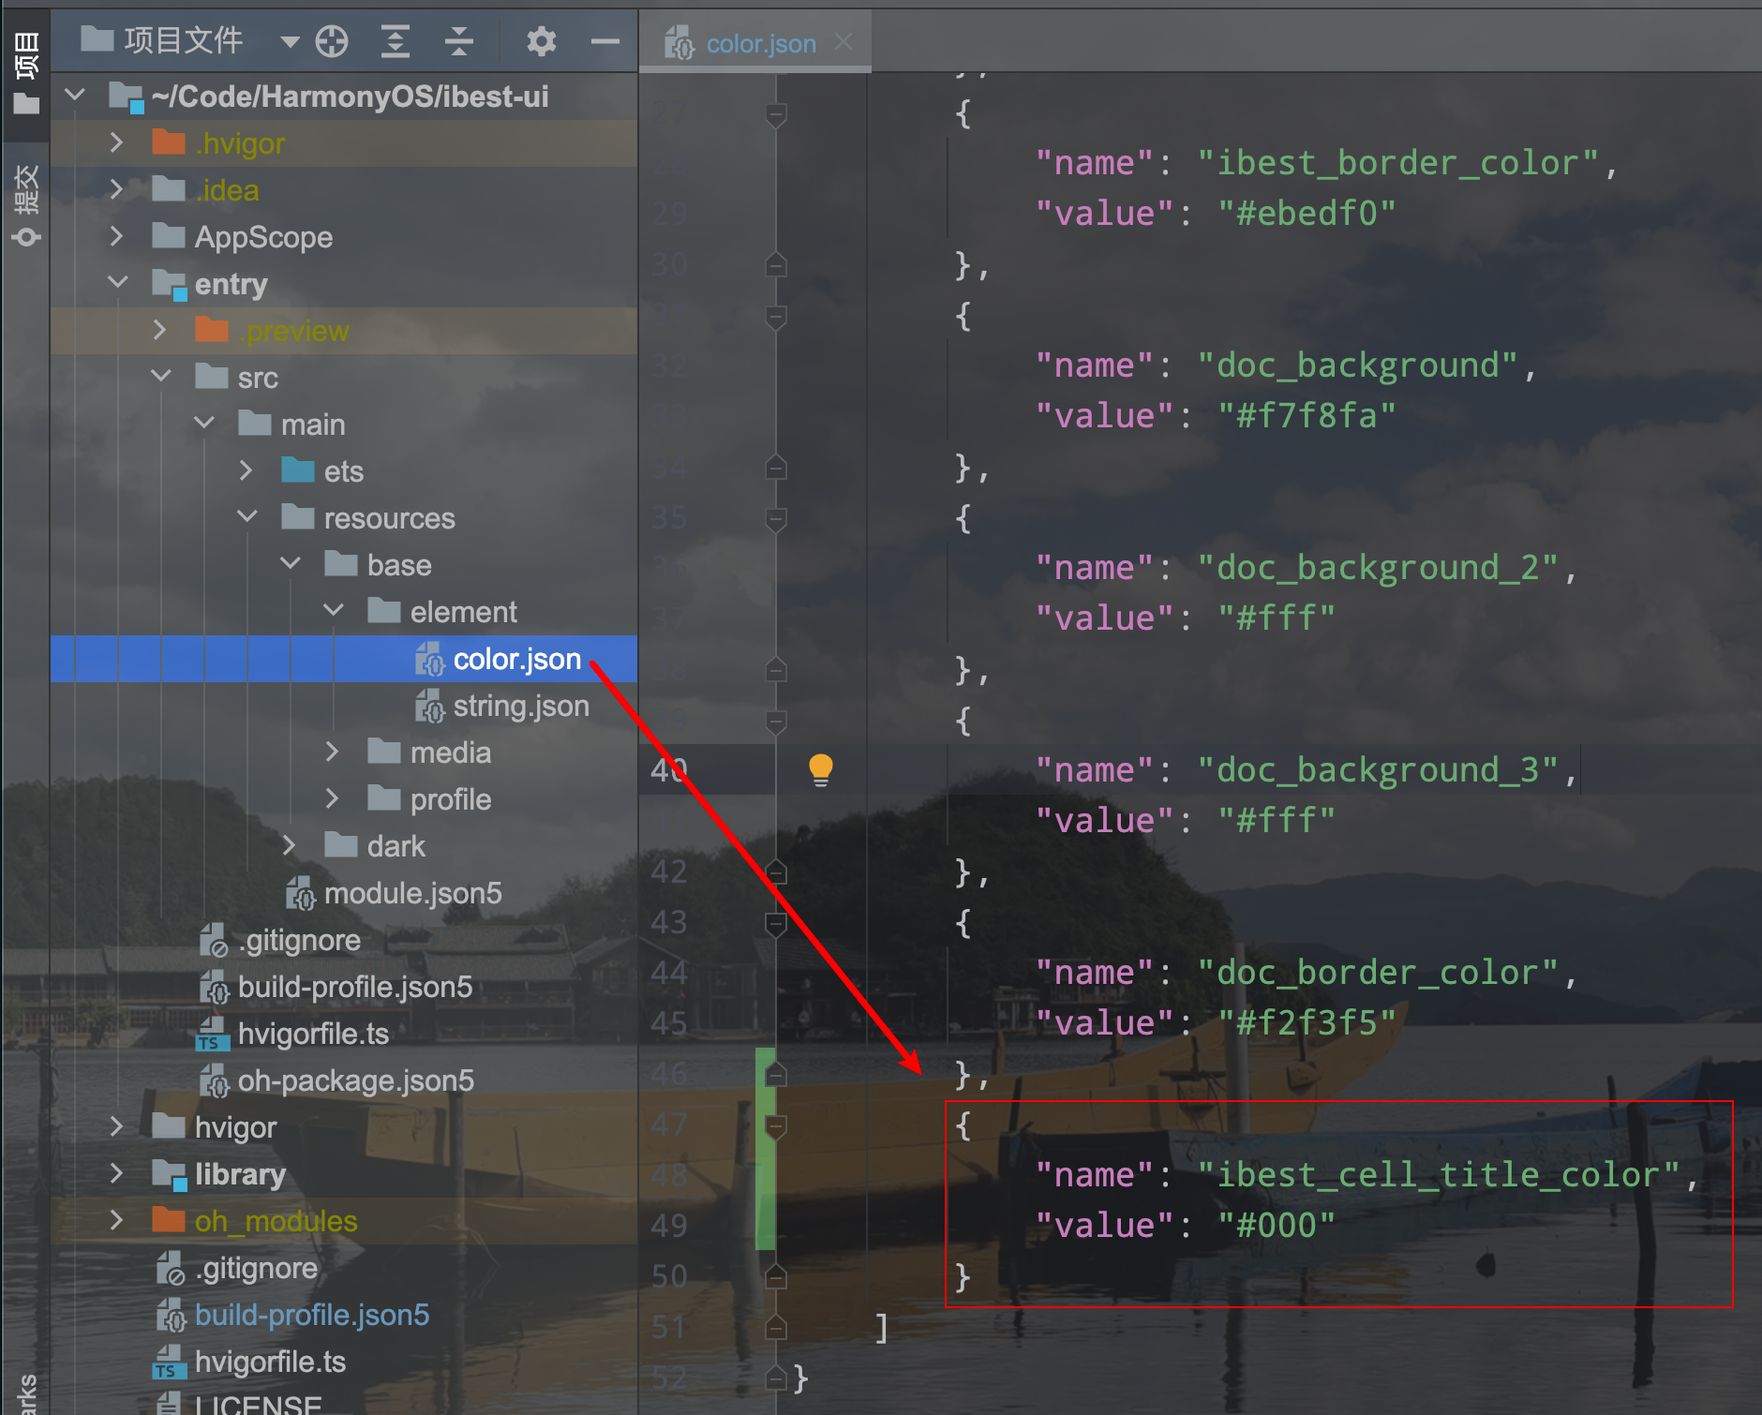This screenshot has height=1415, width=1762.
Task: Click the lightbulb intention icon on line 40
Action: click(820, 770)
